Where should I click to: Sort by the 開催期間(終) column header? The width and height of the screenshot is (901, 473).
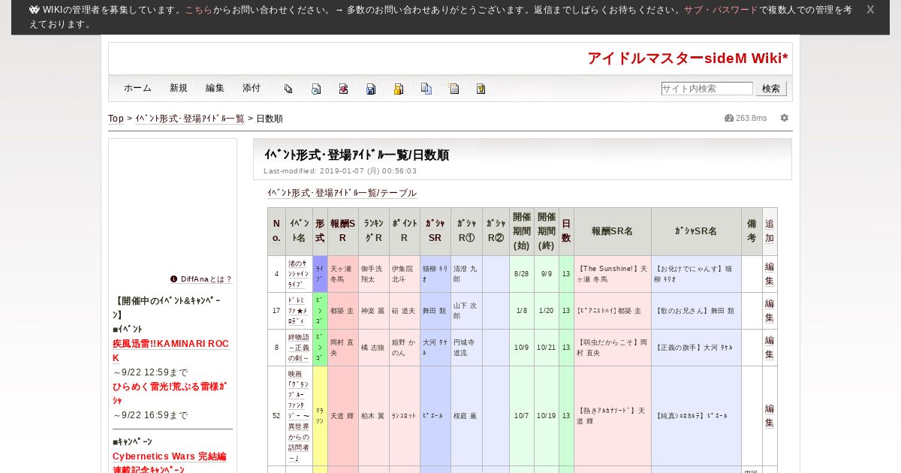pyautogui.click(x=547, y=231)
